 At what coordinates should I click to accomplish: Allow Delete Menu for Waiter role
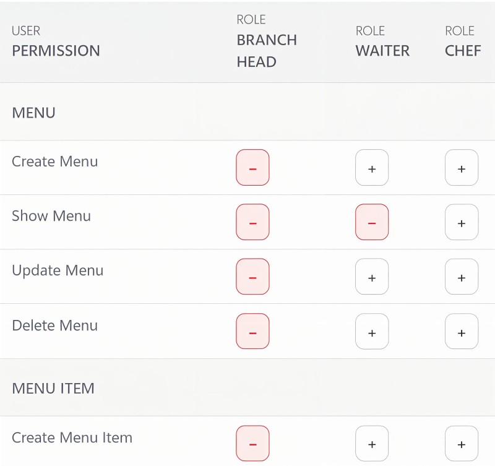(372, 331)
